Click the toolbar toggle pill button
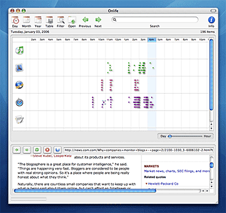The image size is (226, 213). pyautogui.click(x=213, y=11)
